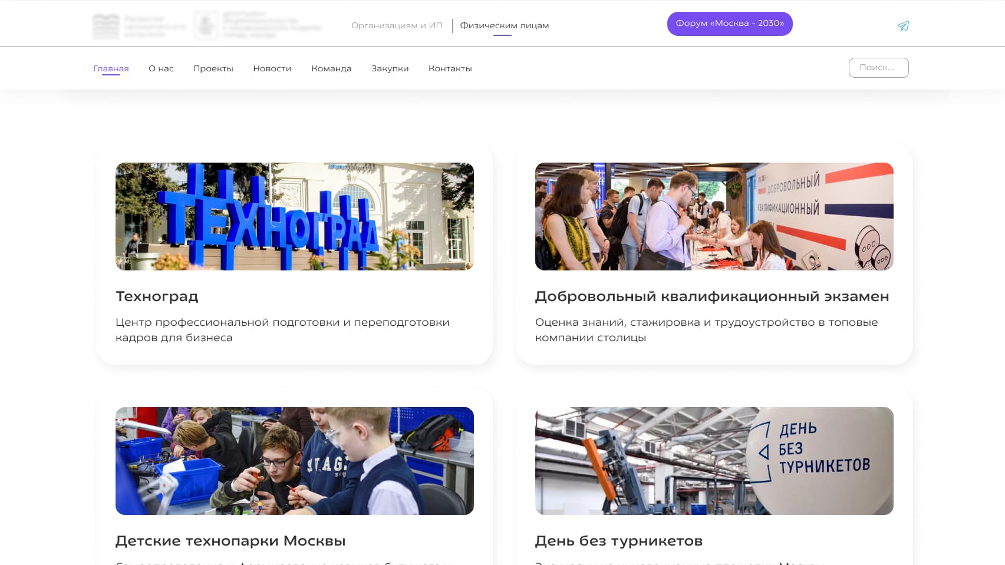This screenshot has width=1005, height=565.
Task: Select the Физическим лицам tab
Action: [504, 25]
